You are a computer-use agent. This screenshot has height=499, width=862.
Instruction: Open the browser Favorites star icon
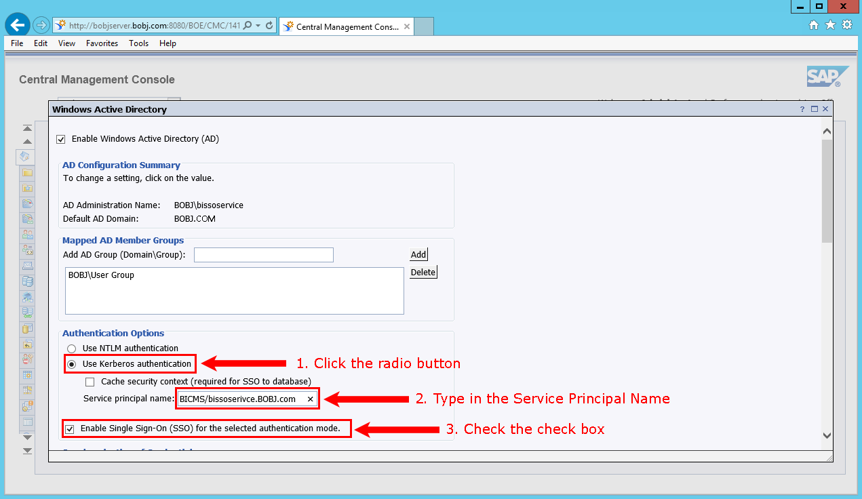[x=830, y=25]
